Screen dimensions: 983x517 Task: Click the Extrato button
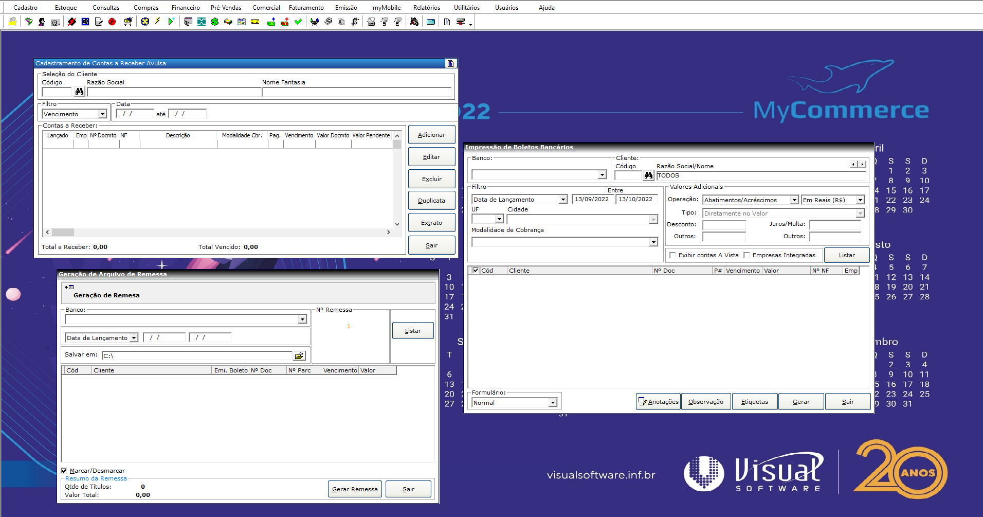pos(431,223)
